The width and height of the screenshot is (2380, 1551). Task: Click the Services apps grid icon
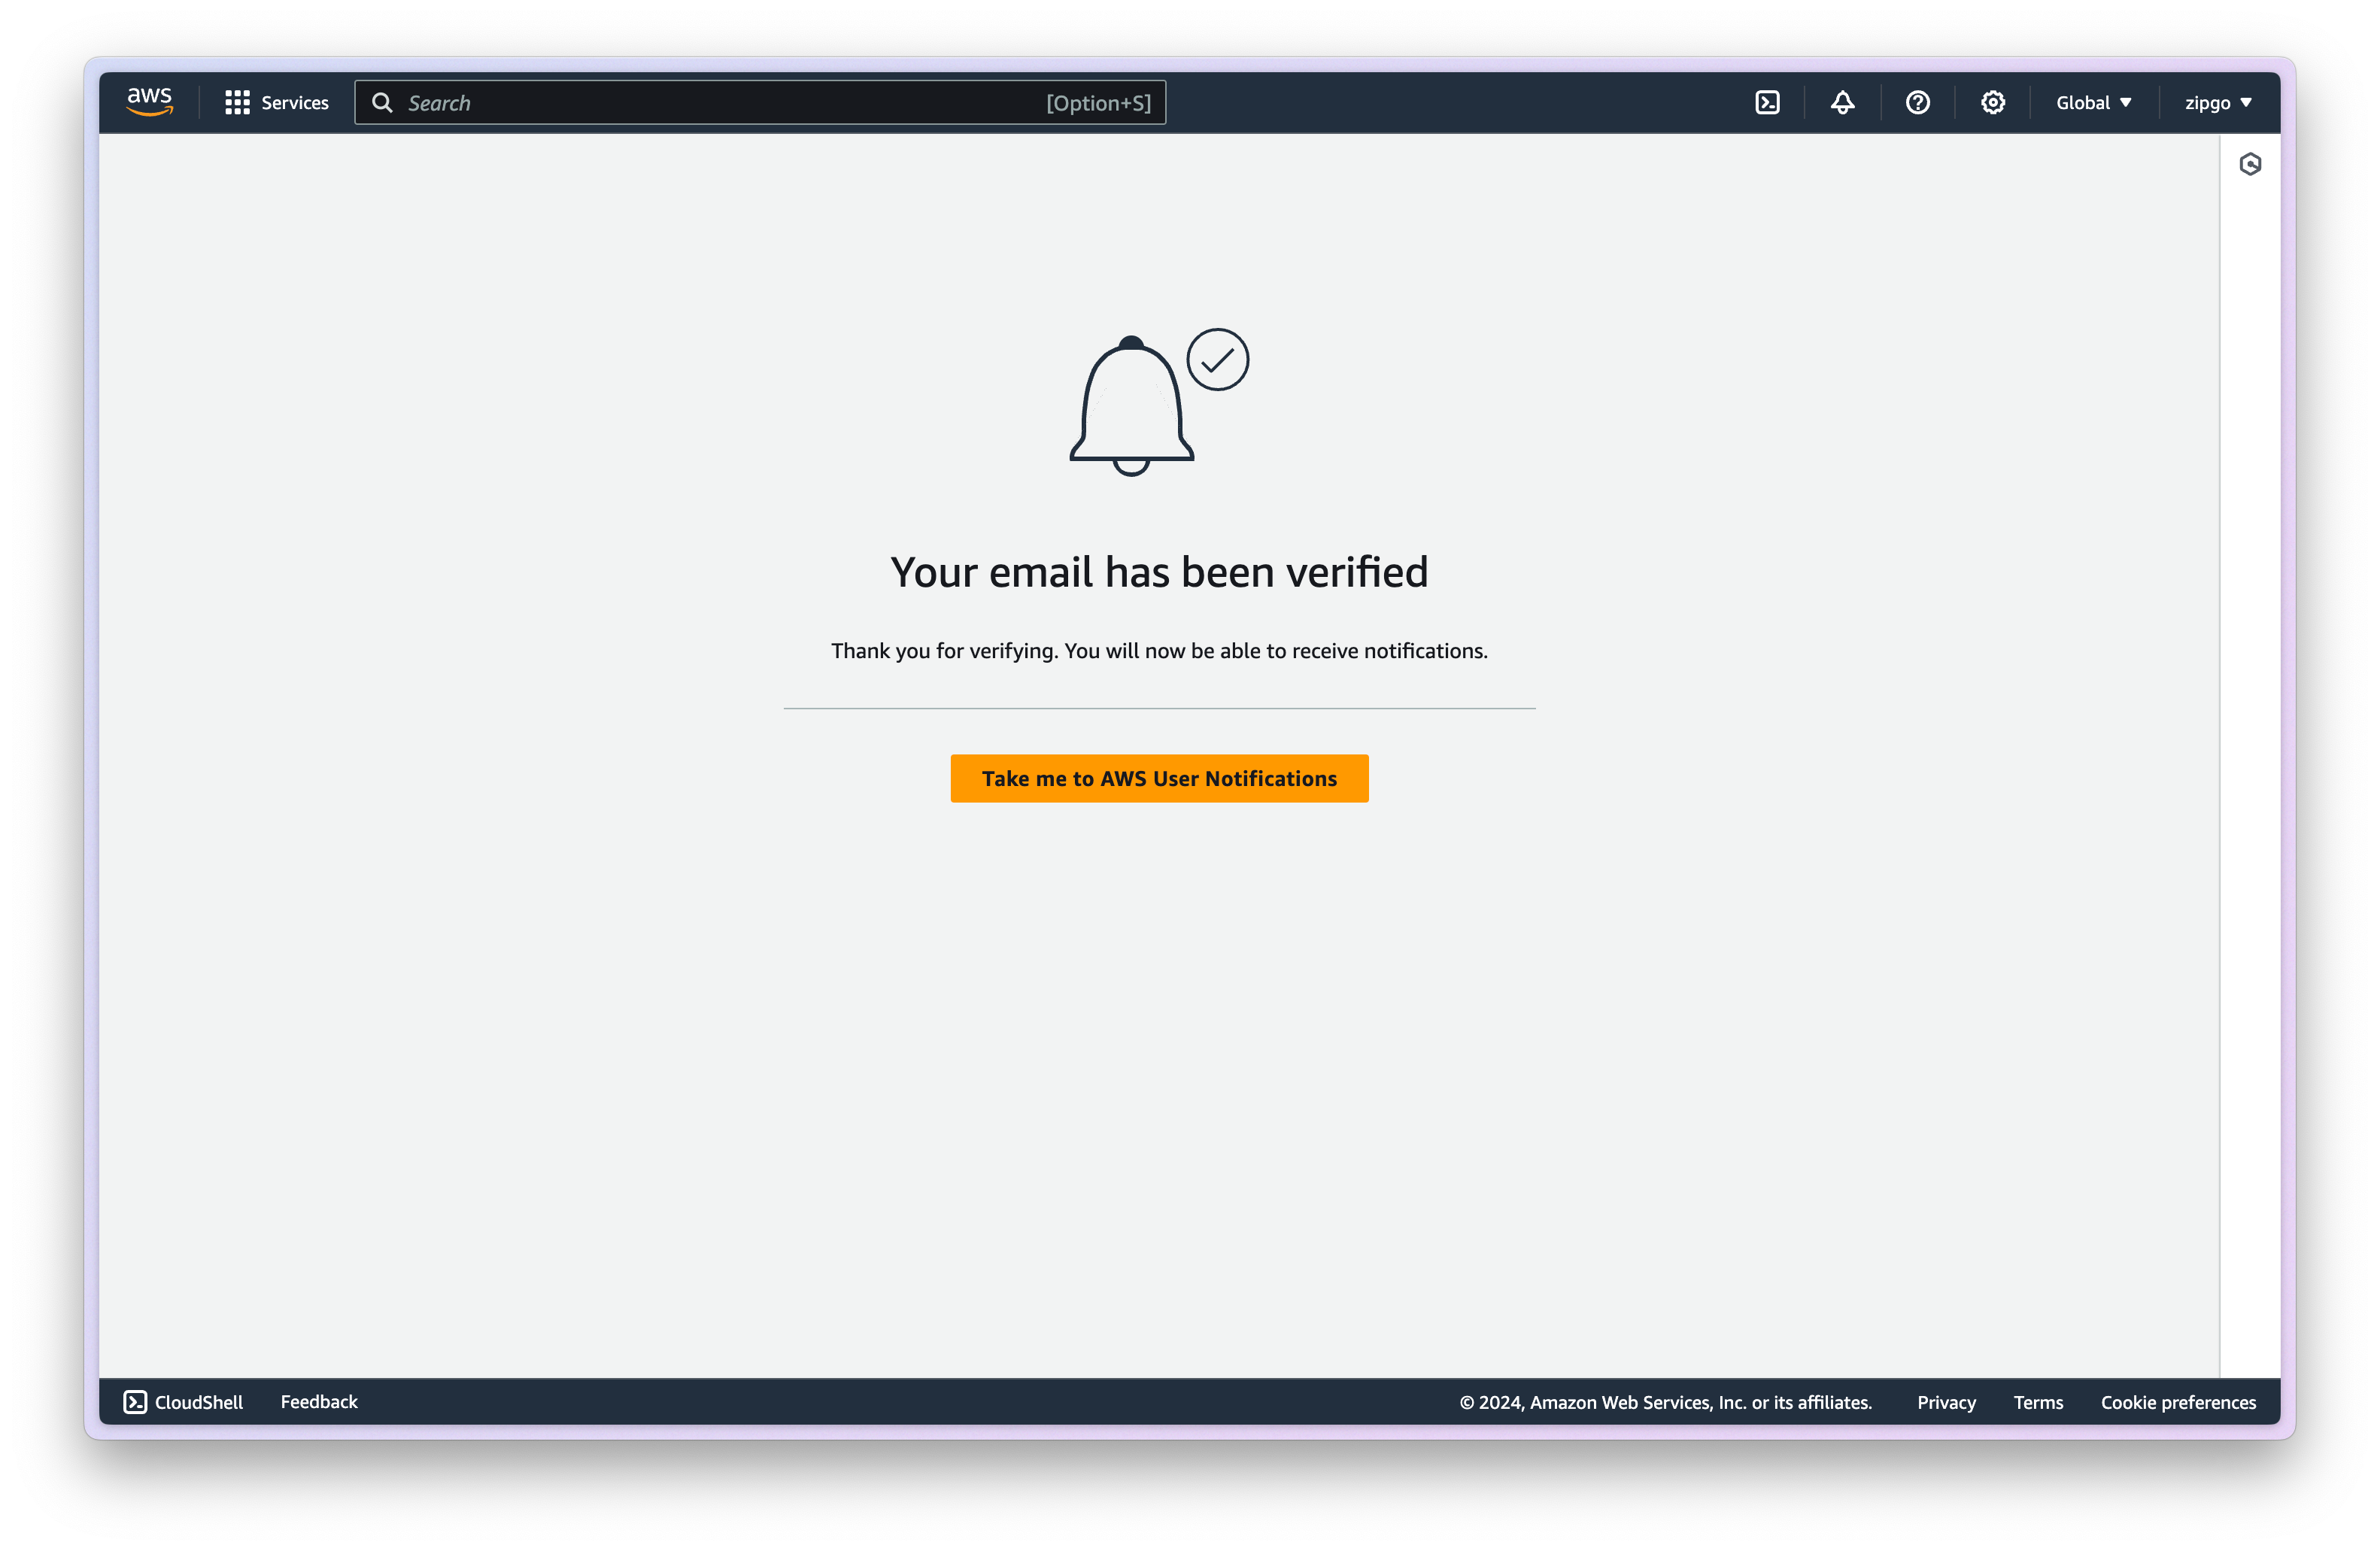pos(237,103)
